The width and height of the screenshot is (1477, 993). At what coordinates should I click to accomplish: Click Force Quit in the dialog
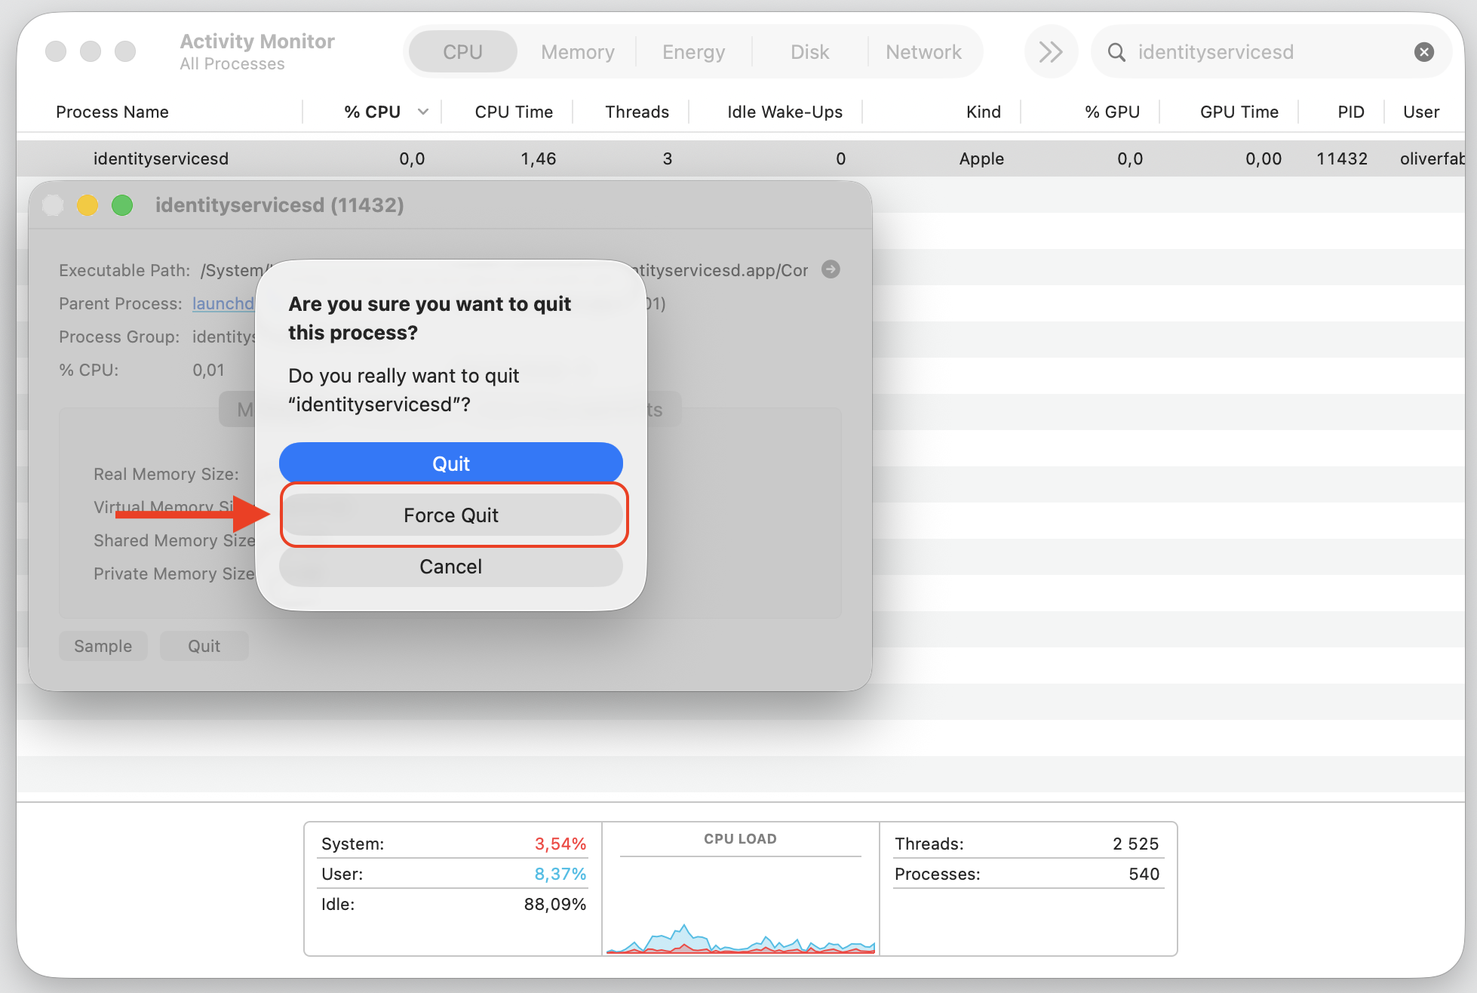click(x=451, y=515)
